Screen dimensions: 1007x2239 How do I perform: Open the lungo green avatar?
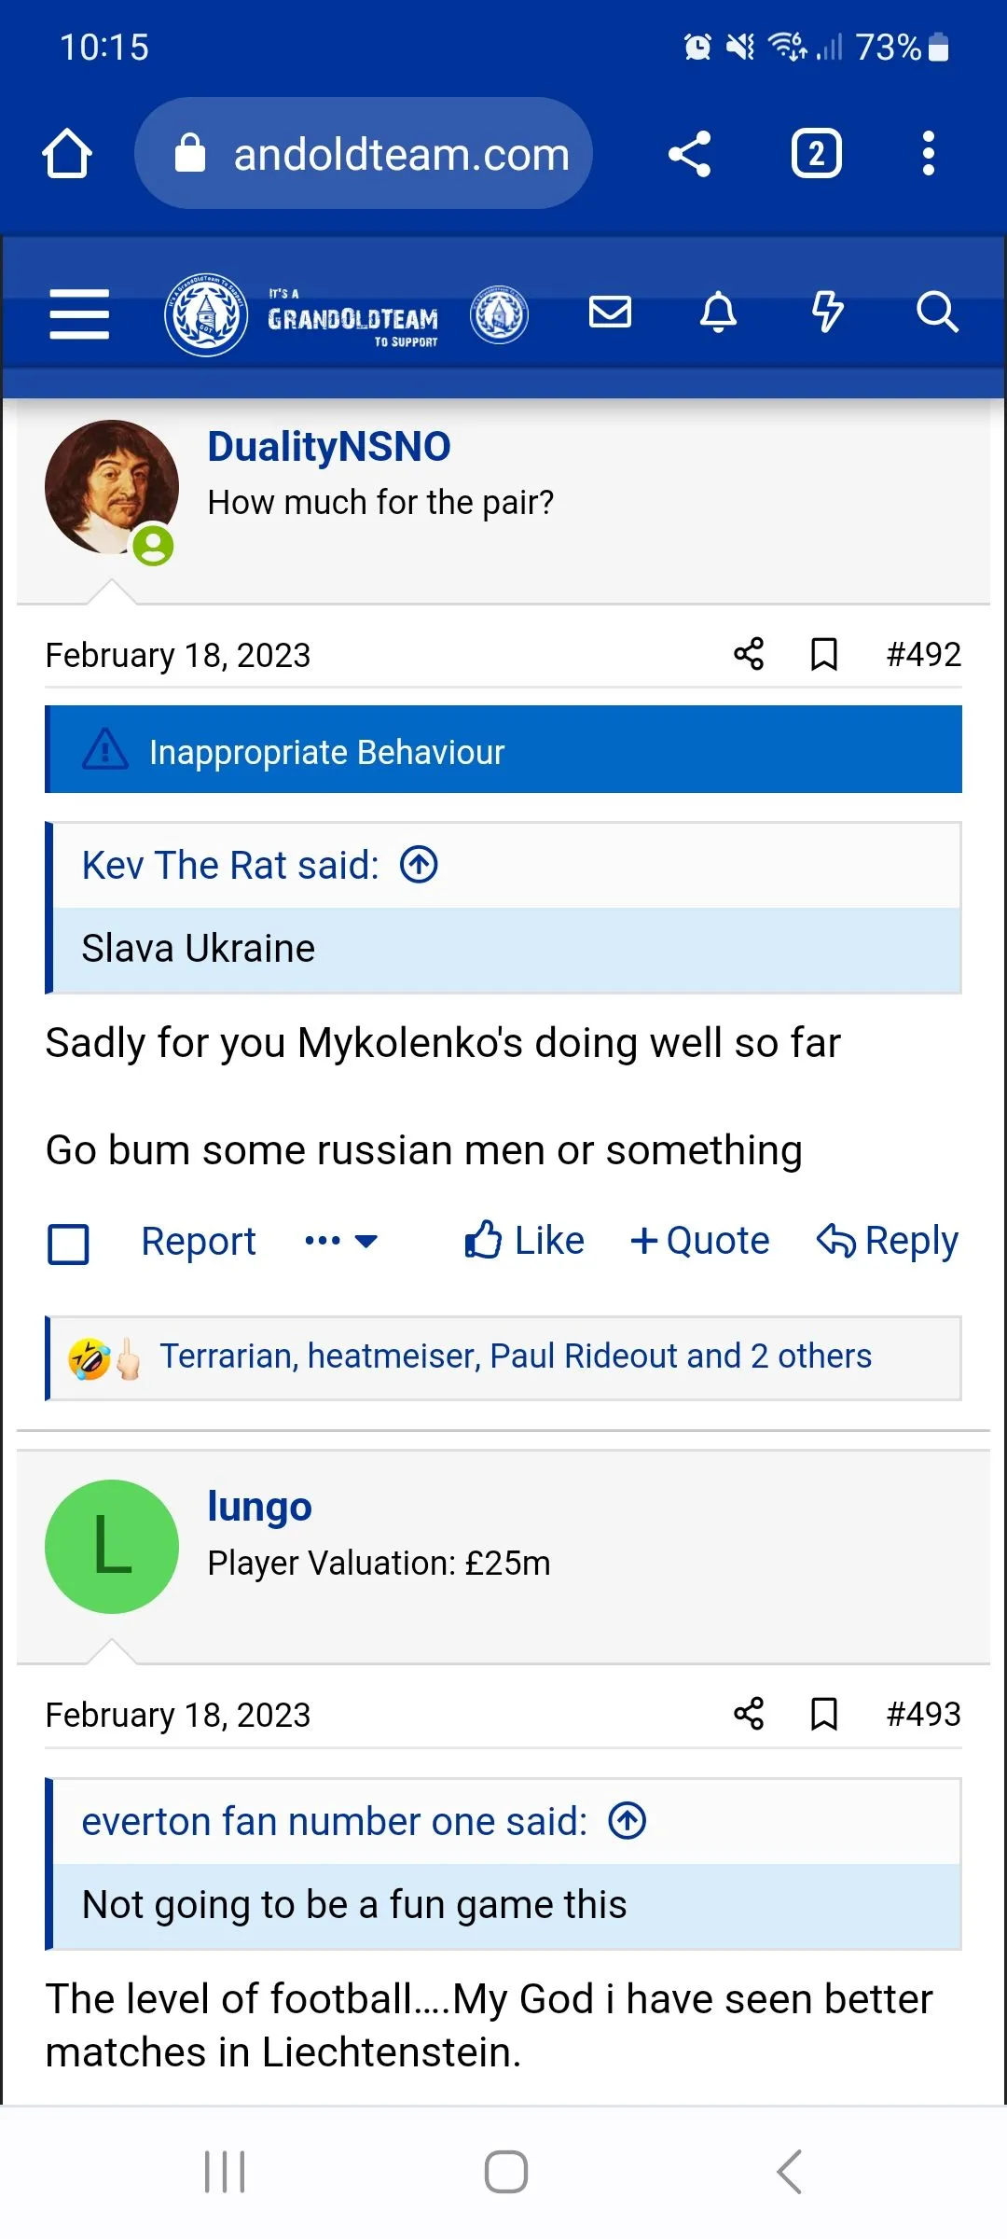click(x=112, y=1547)
